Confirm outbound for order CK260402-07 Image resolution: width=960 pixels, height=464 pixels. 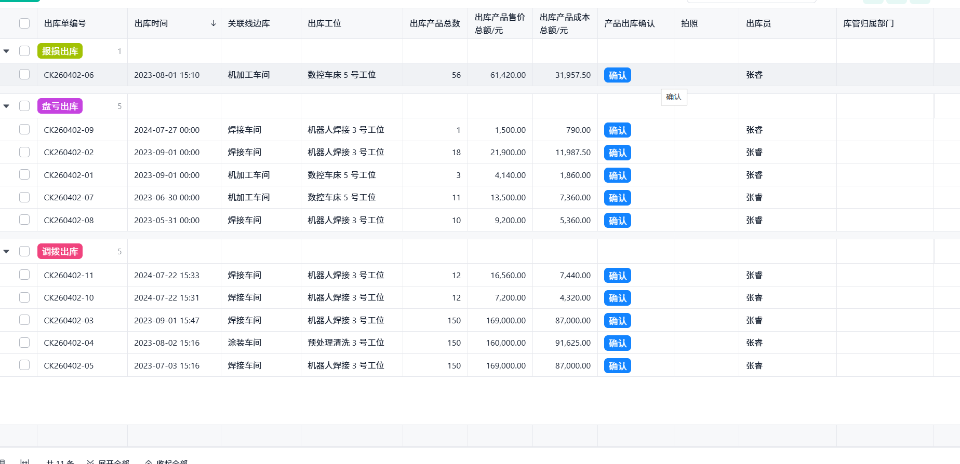click(x=617, y=198)
